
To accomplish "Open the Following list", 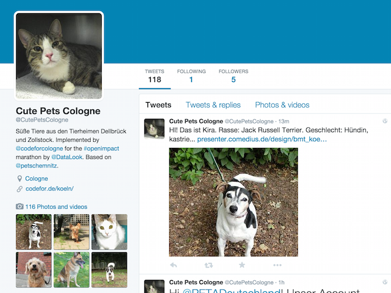I will tap(191, 76).
